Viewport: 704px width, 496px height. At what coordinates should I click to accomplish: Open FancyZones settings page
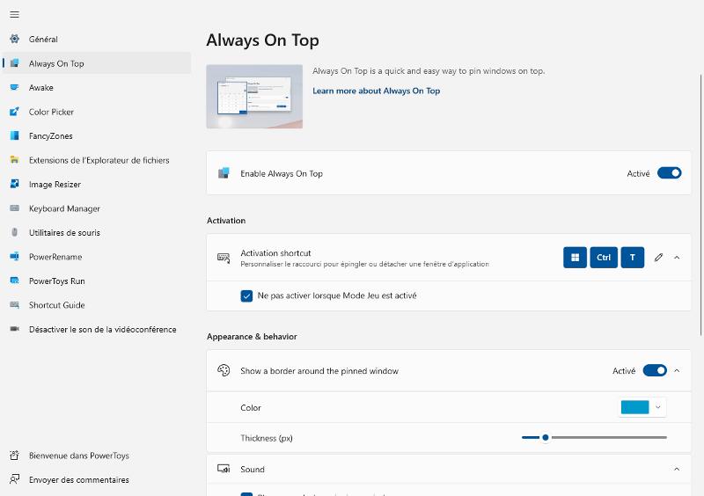[97, 135]
